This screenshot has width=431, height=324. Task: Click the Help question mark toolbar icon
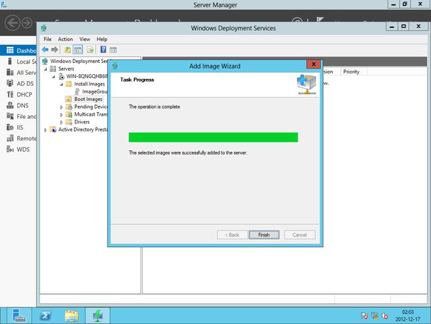pos(103,49)
